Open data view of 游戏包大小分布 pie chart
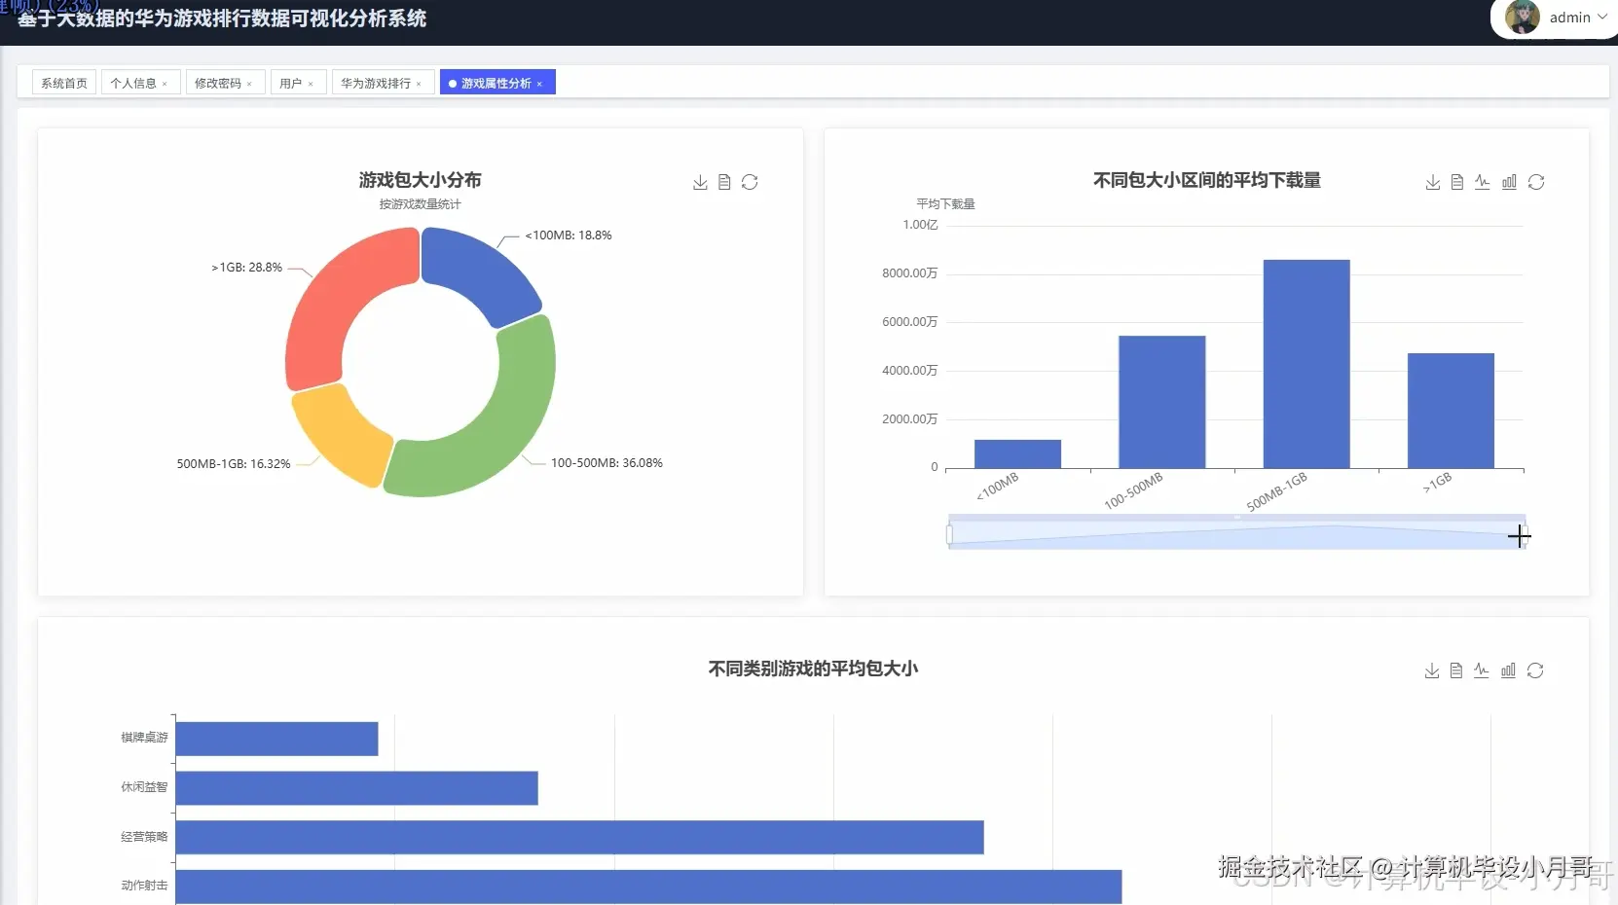The width and height of the screenshot is (1618, 905). pos(725,182)
